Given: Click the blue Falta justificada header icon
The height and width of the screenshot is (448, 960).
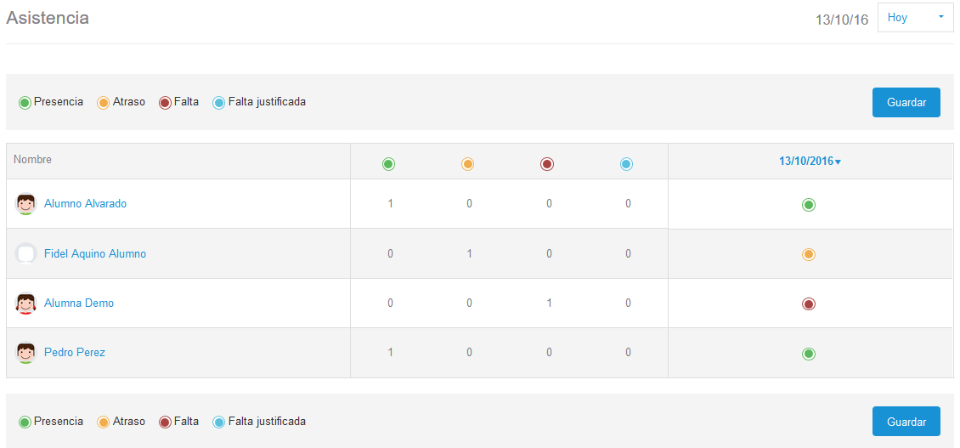Looking at the screenshot, I should coord(626,164).
